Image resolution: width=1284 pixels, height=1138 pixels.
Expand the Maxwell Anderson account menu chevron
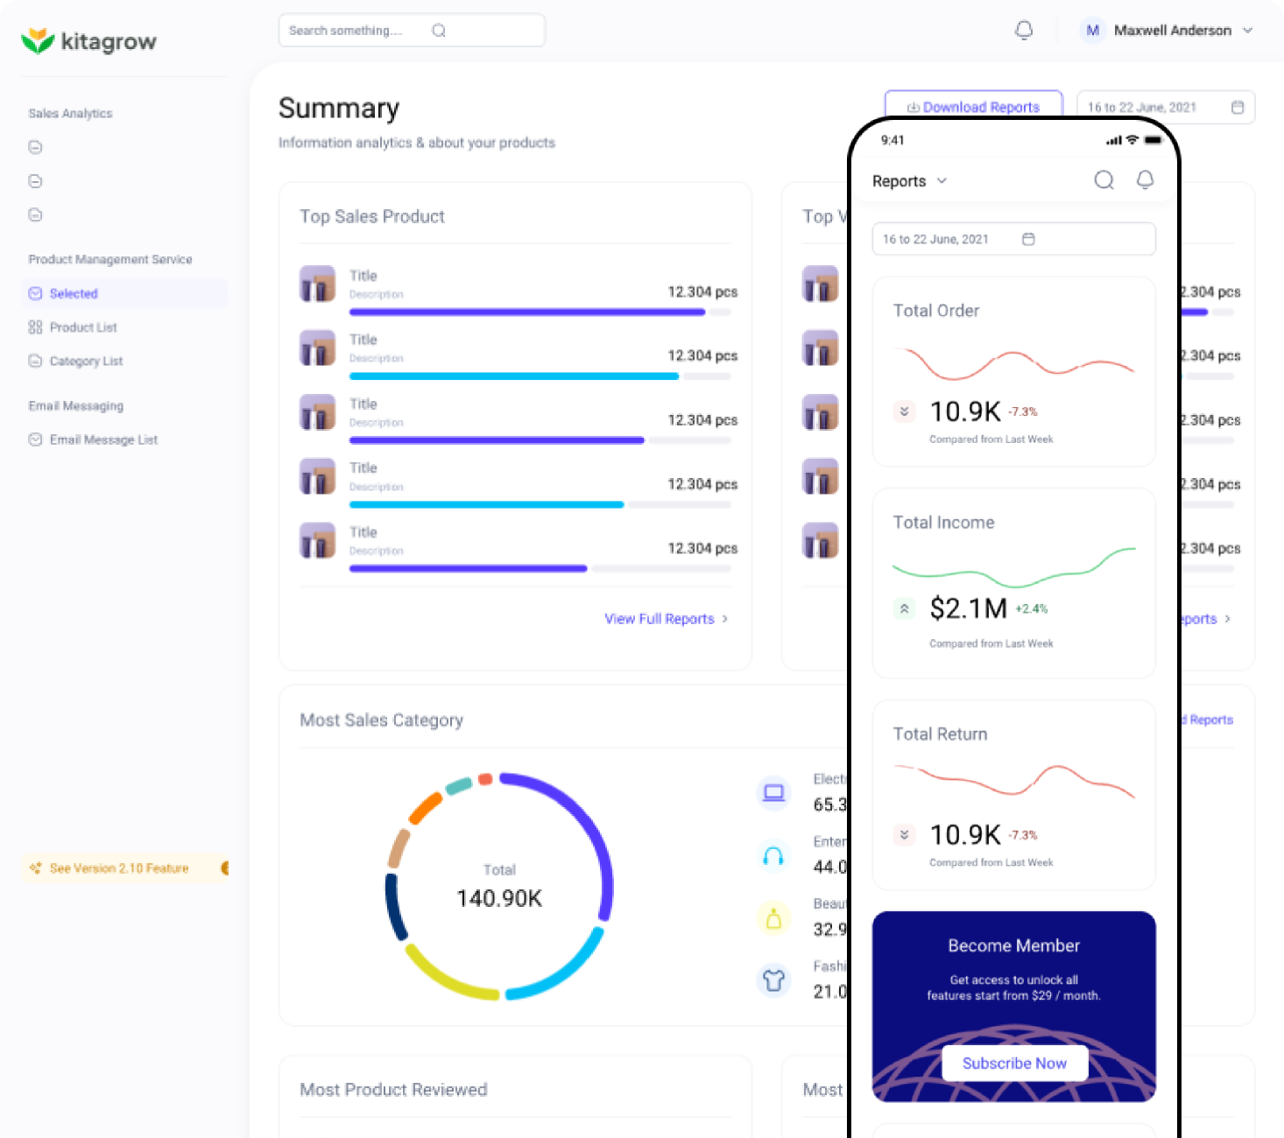[1247, 31]
